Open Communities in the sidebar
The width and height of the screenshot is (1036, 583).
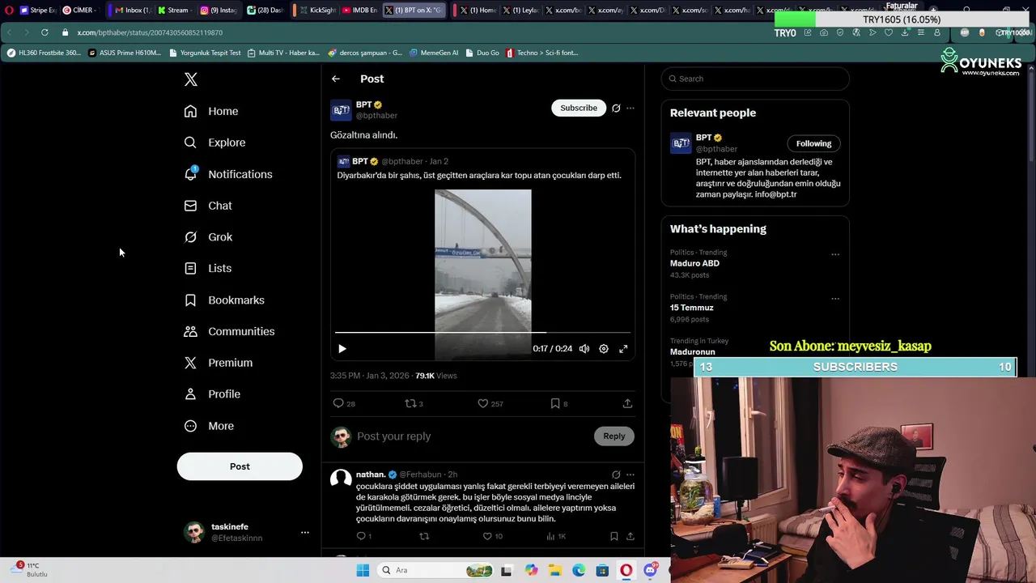229,331
